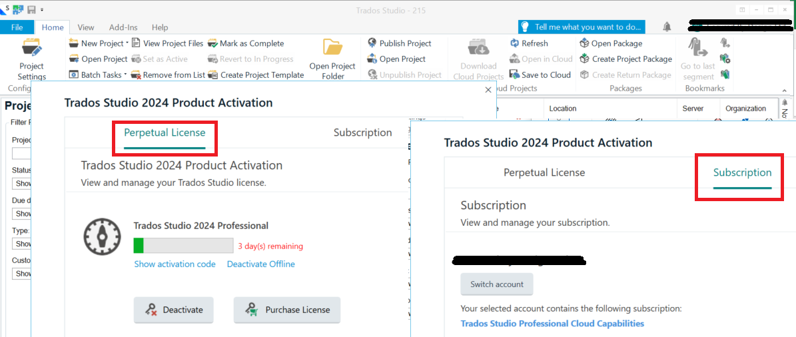Open the File menu
This screenshot has width=796, height=337.
coord(17,27)
